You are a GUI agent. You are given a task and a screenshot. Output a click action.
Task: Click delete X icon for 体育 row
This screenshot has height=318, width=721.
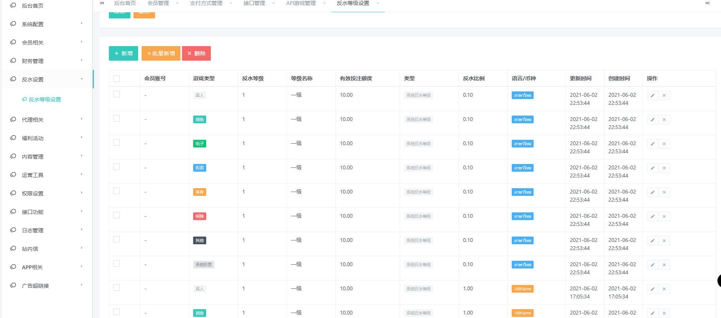(x=664, y=192)
